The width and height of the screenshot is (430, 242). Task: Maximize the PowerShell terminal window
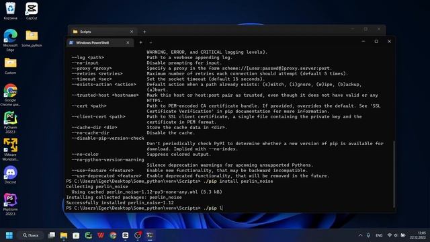point(376,42)
